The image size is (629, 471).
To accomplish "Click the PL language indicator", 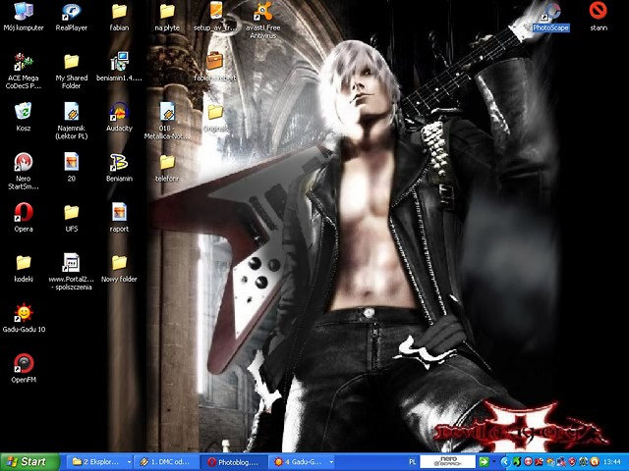I will click(x=412, y=462).
